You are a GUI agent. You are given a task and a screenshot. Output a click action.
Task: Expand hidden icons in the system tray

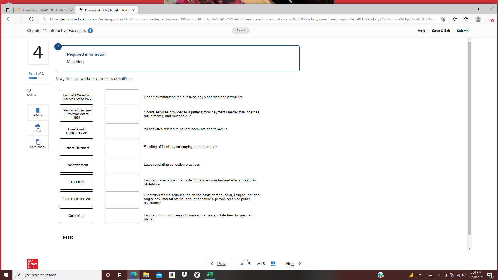tap(439, 275)
